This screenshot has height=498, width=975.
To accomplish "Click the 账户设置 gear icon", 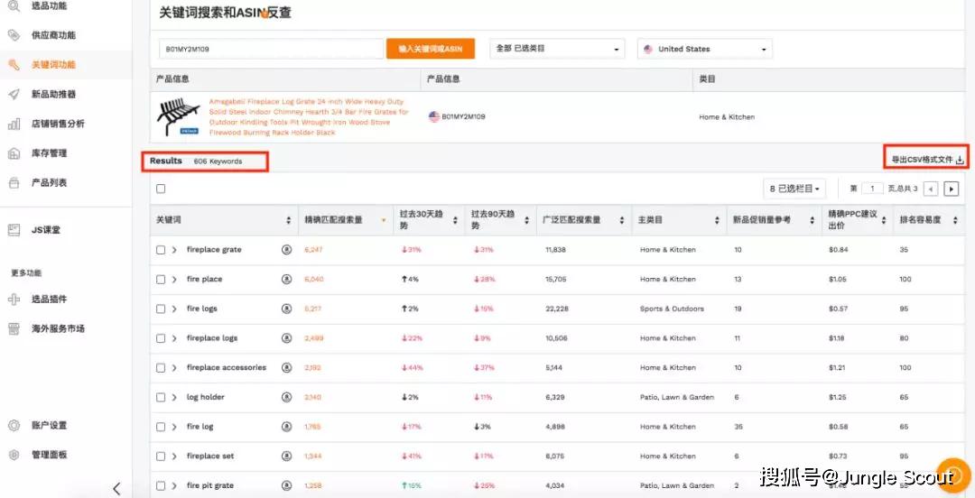I will point(14,425).
